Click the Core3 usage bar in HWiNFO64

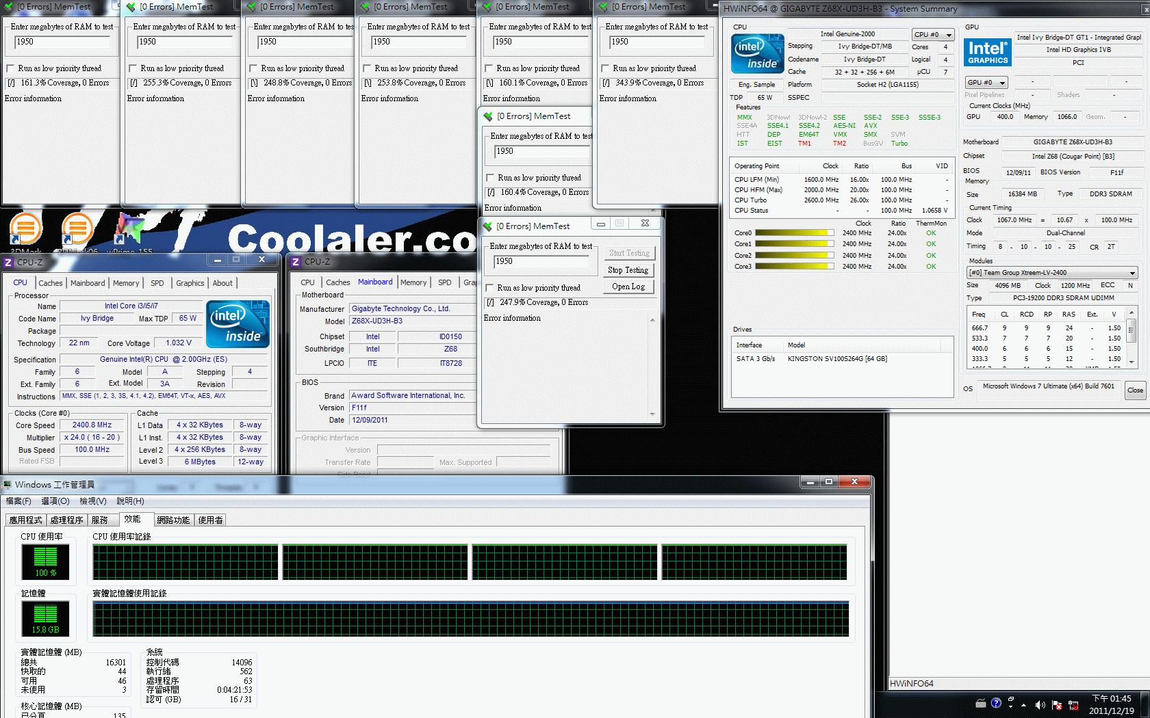[794, 267]
